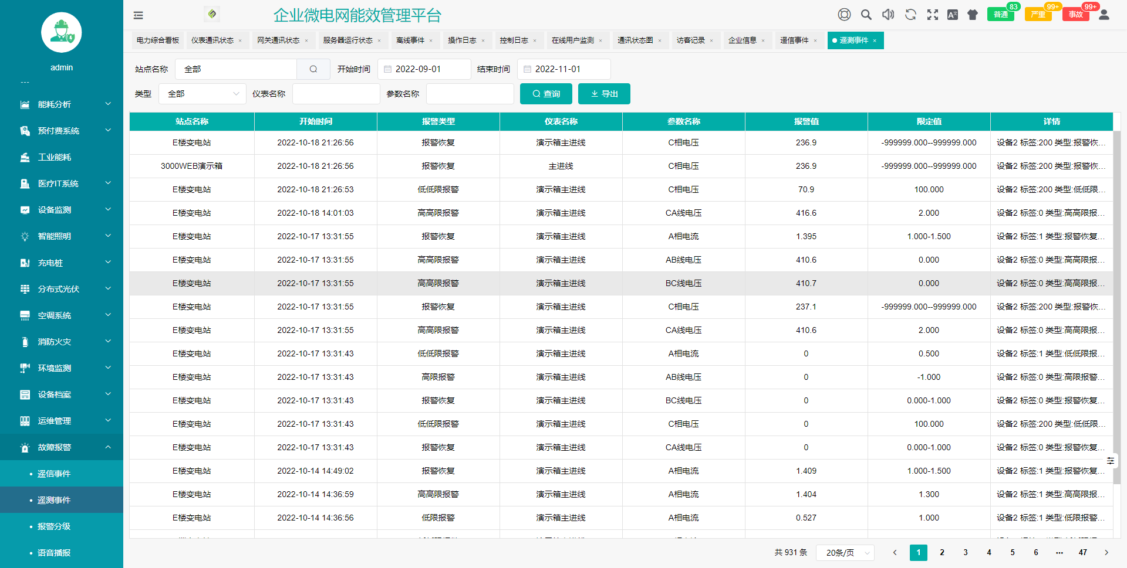Export data with the 导出 button
The width and height of the screenshot is (1127, 568).
click(603, 93)
